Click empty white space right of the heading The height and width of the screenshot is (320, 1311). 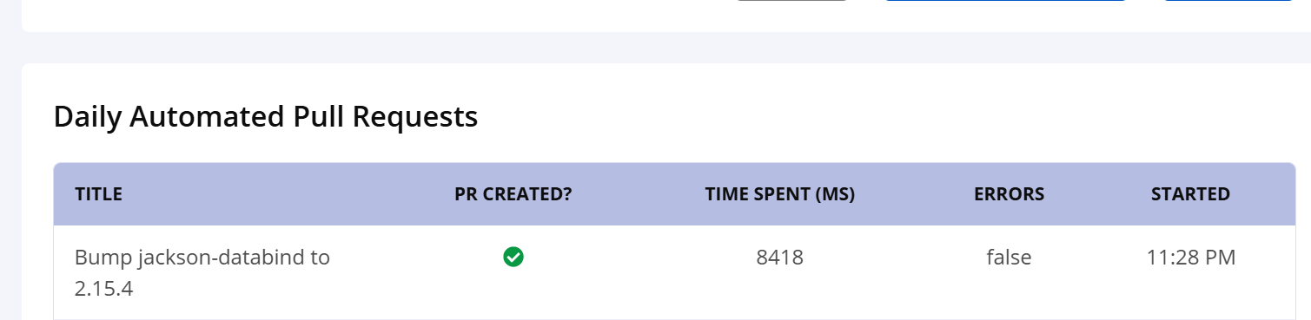[x=869, y=116]
